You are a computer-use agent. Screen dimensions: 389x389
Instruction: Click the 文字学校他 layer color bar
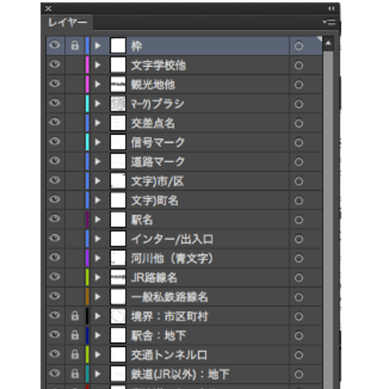point(88,65)
